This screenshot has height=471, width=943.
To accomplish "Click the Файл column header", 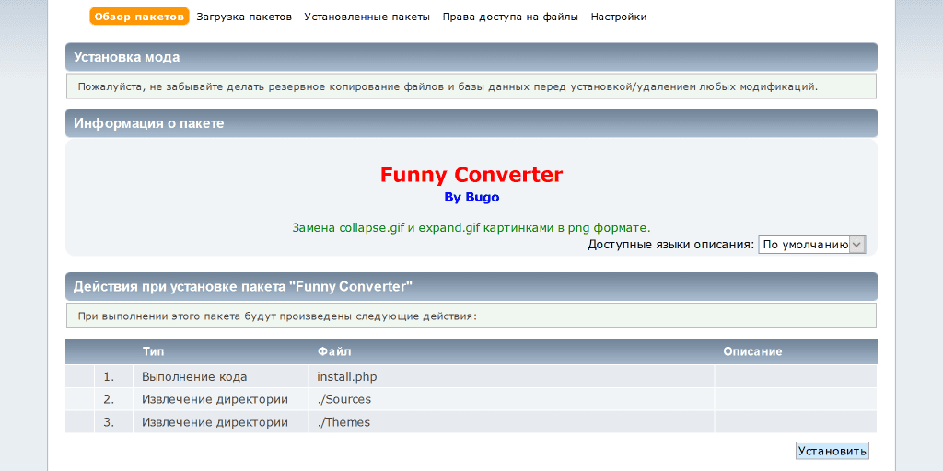I will [x=333, y=351].
